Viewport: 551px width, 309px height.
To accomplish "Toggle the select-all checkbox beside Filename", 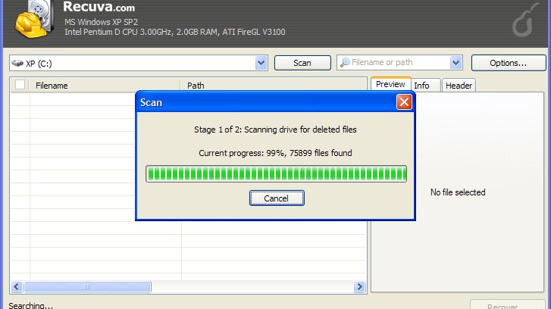I will 20,85.
